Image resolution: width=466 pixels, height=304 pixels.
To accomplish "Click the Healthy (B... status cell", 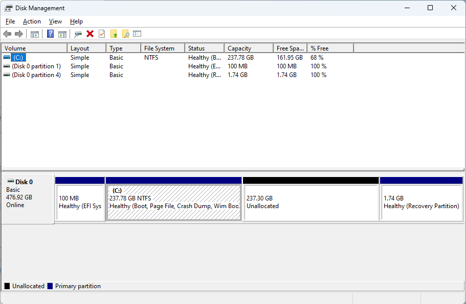I will (205, 58).
